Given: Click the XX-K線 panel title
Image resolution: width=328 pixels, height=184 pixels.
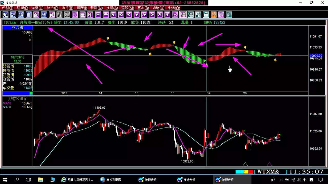Looking at the screenshot, I should point(17,28).
